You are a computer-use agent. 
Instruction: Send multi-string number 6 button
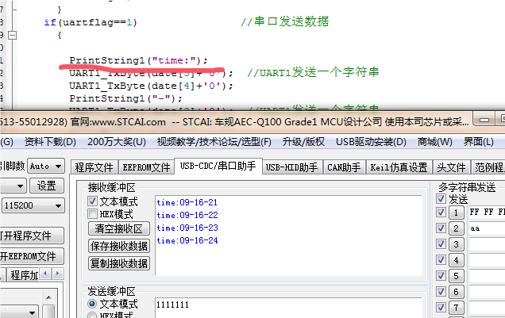click(x=456, y=292)
